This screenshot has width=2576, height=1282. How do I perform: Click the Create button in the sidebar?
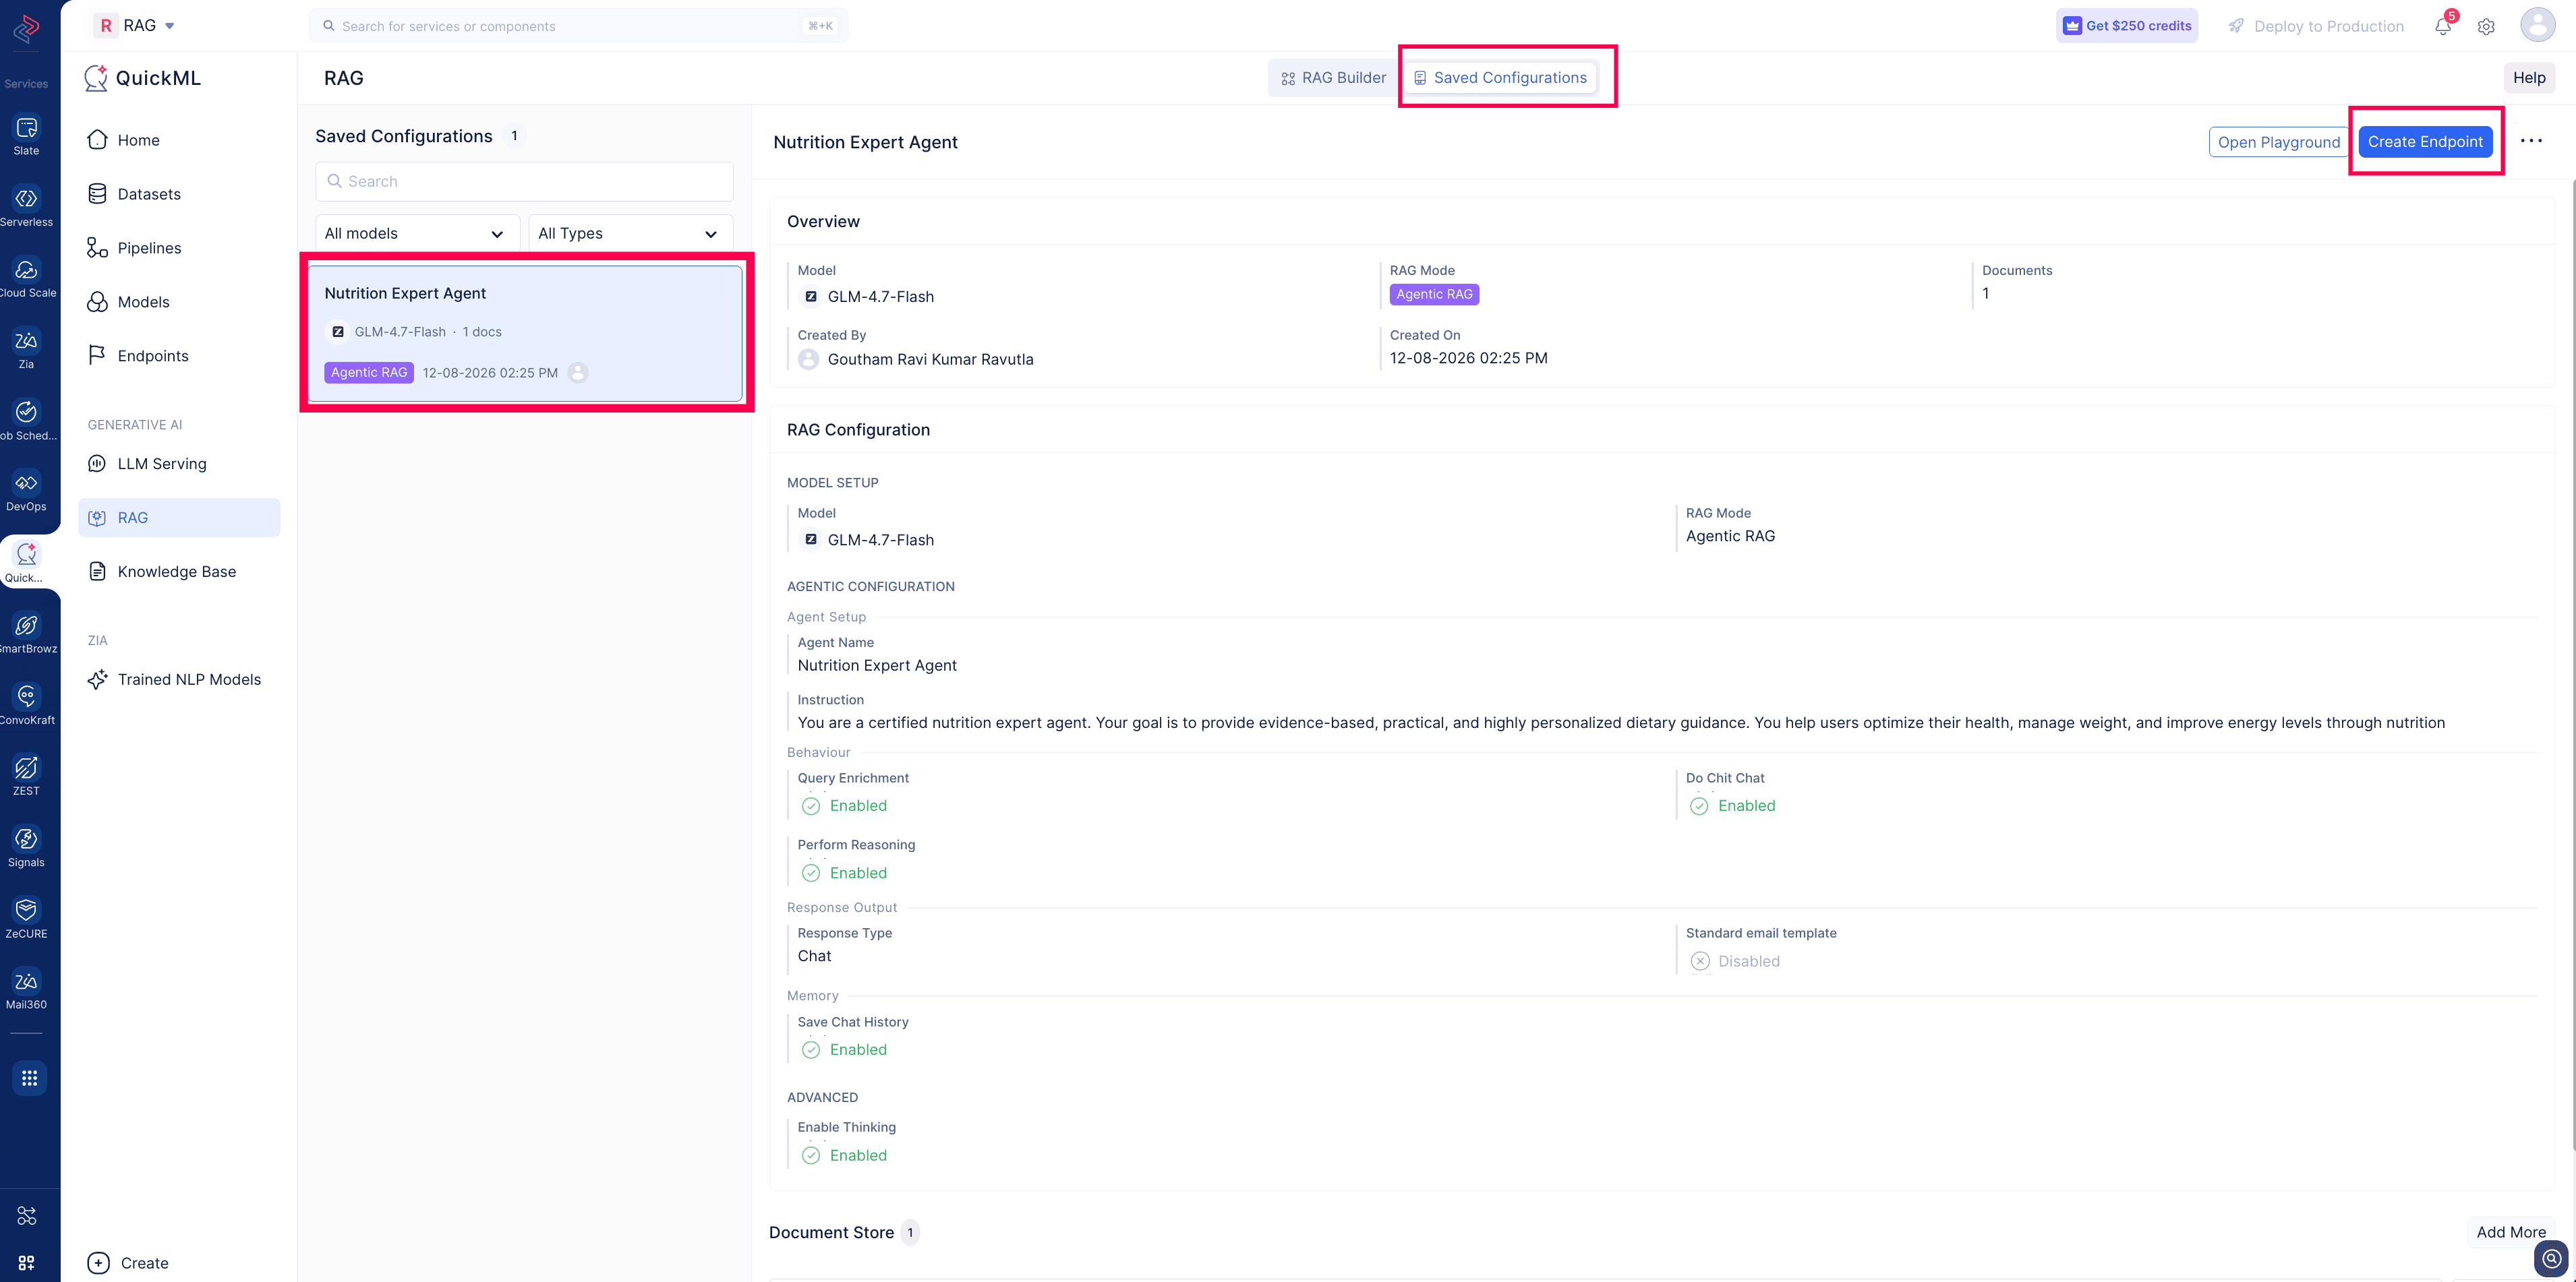click(129, 1263)
